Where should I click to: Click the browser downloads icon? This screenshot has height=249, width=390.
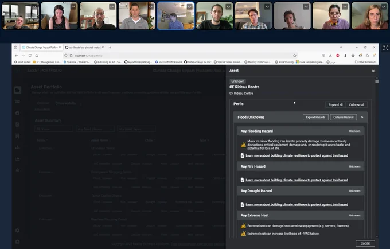330,56
